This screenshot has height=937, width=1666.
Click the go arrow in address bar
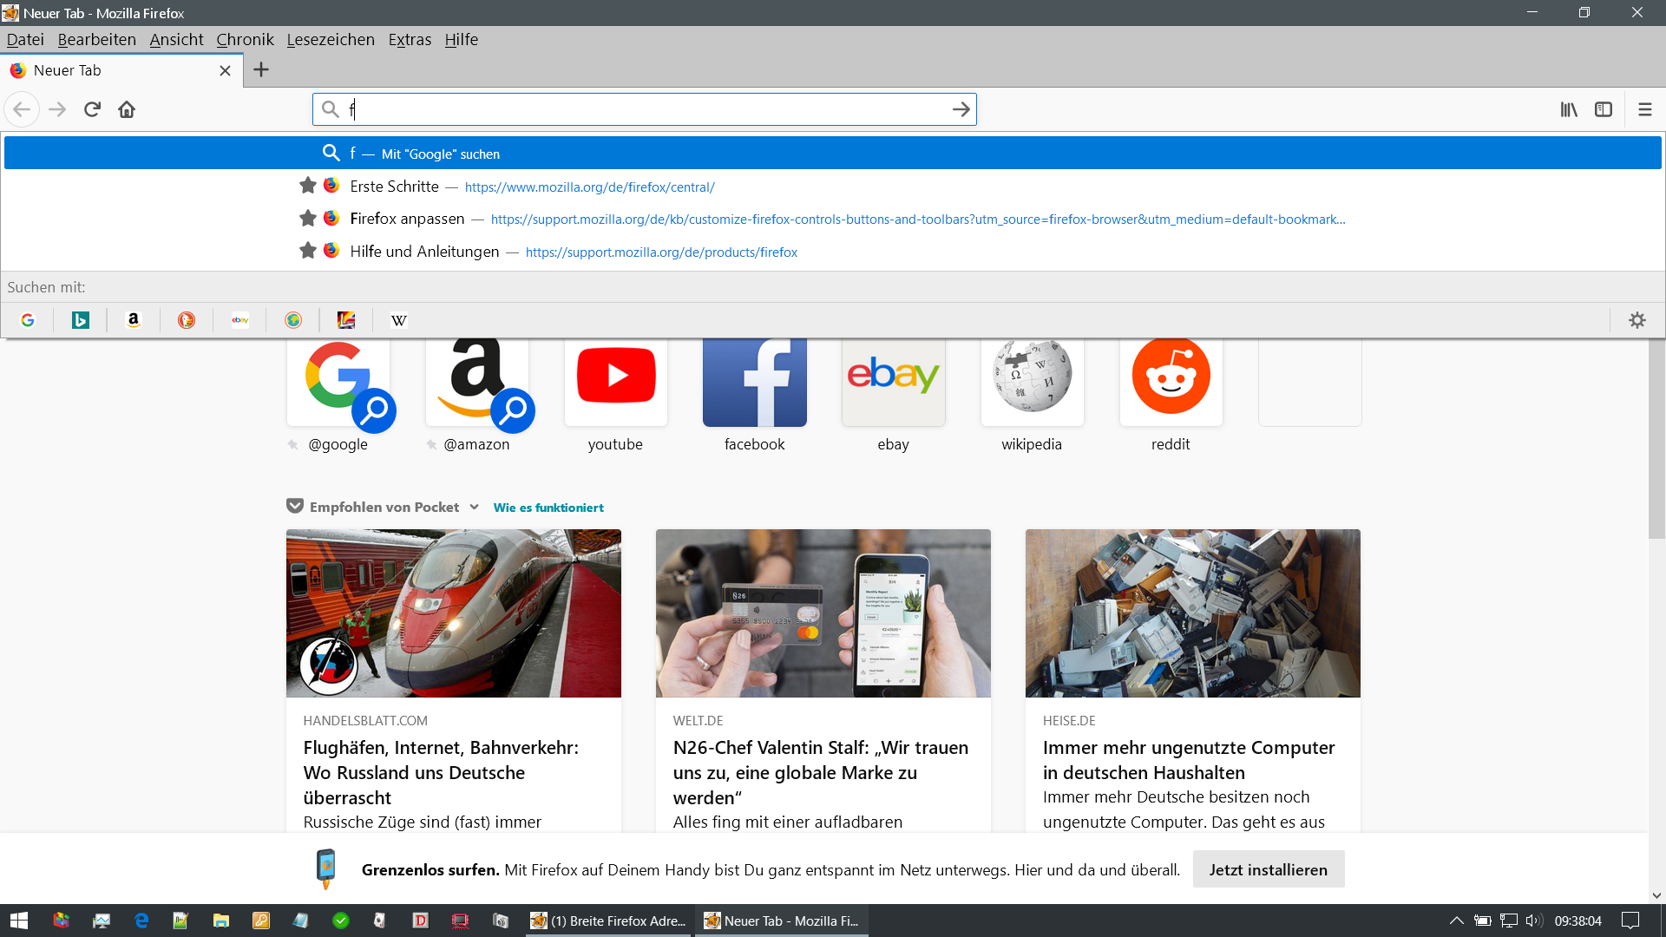click(x=961, y=109)
